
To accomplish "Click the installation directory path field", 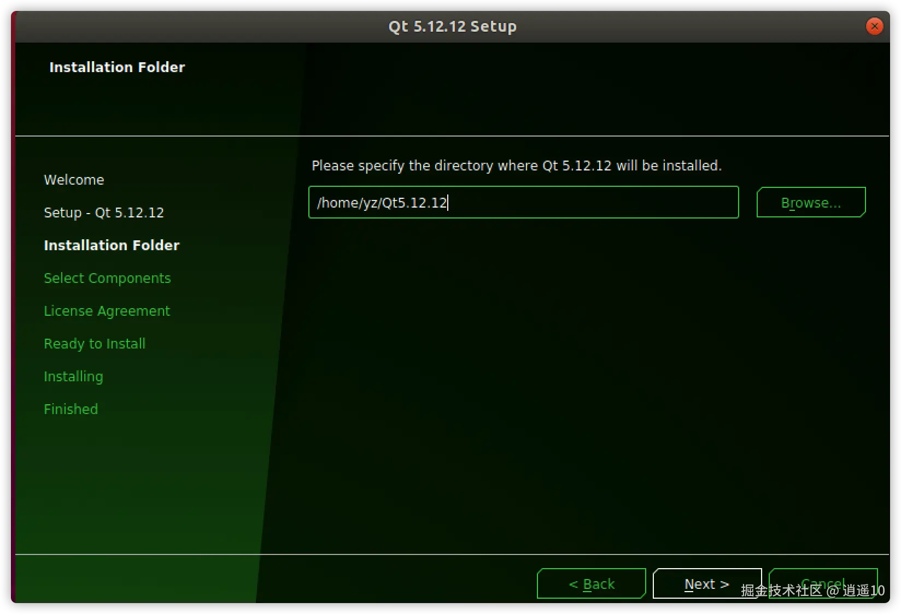I will pyautogui.click(x=523, y=202).
